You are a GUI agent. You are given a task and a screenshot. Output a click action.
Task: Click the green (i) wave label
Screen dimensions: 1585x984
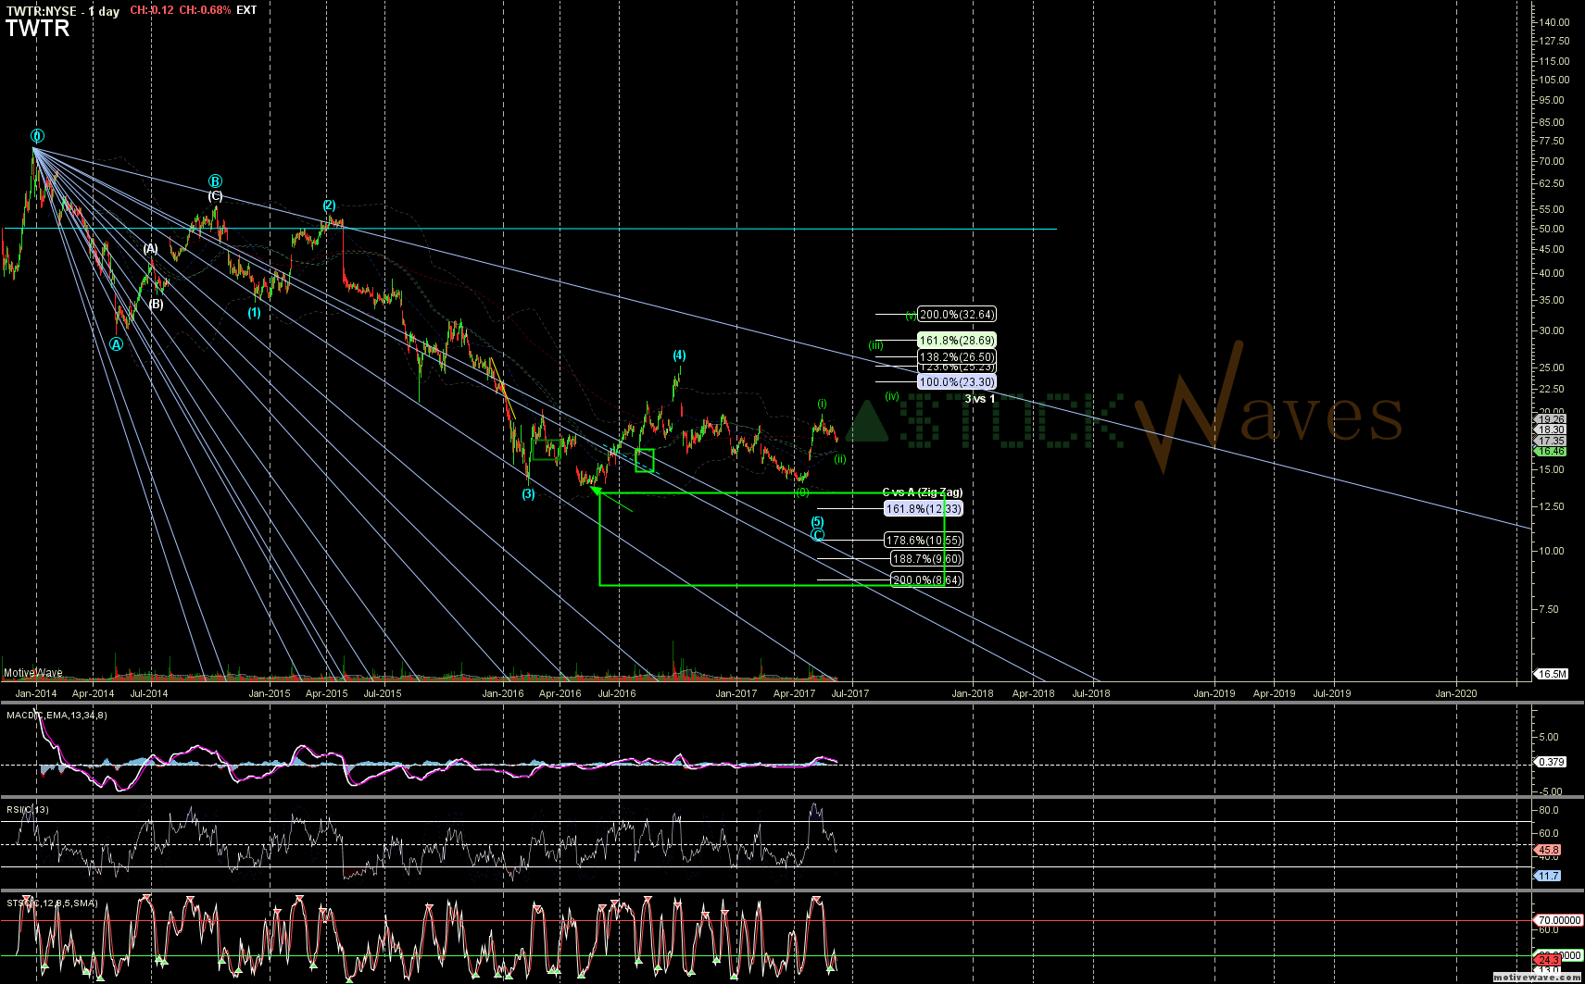[x=822, y=404]
